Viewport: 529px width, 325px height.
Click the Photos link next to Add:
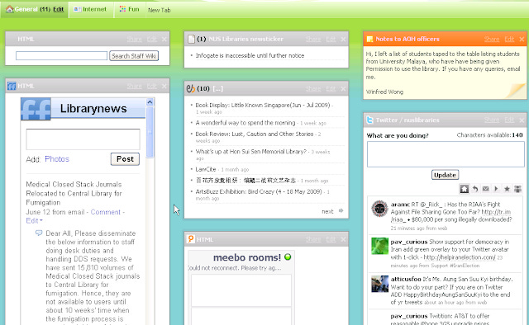[57, 159]
